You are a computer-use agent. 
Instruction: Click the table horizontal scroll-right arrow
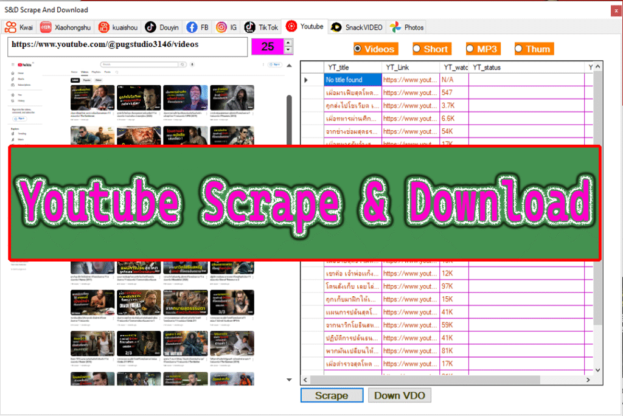click(588, 380)
